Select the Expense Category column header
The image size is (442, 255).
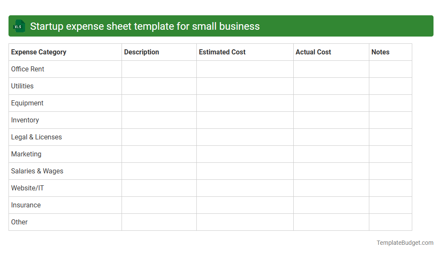(38, 52)
